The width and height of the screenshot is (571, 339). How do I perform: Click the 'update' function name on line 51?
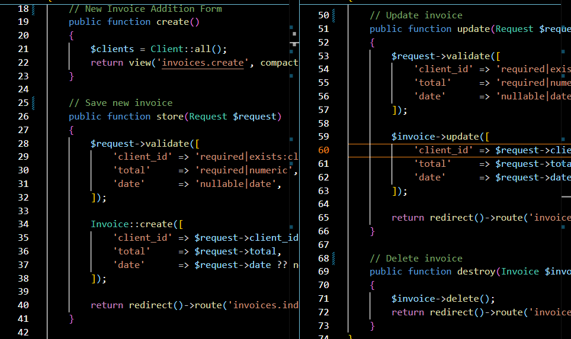(x=473, y=29)
